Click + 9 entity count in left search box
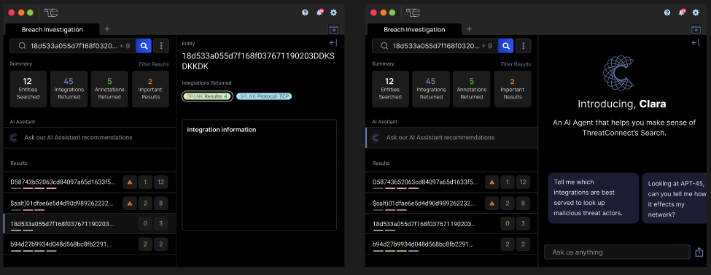 point(125,46)
